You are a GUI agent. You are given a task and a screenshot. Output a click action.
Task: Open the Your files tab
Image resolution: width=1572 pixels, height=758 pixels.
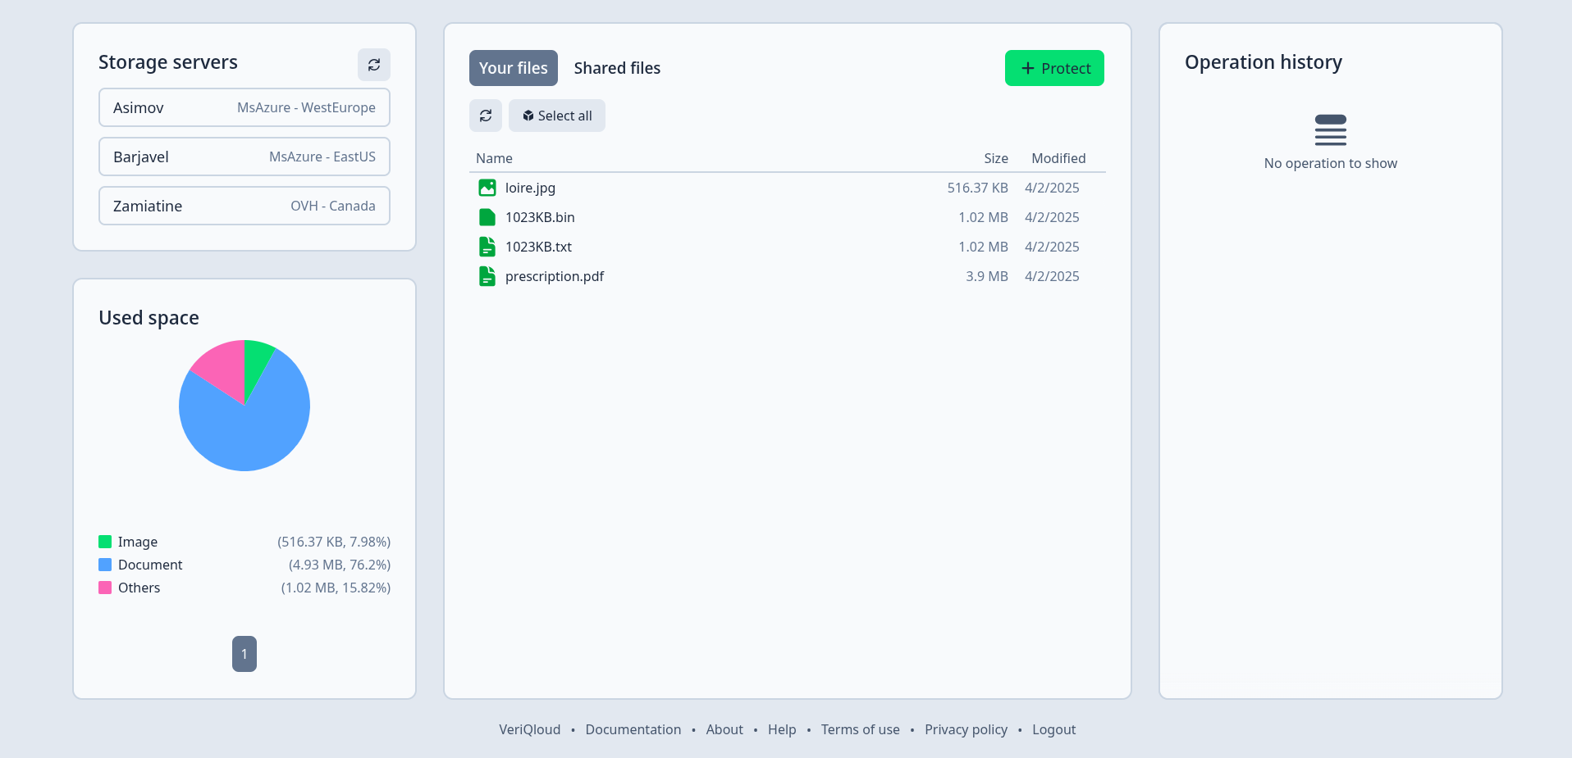[513, 68]
